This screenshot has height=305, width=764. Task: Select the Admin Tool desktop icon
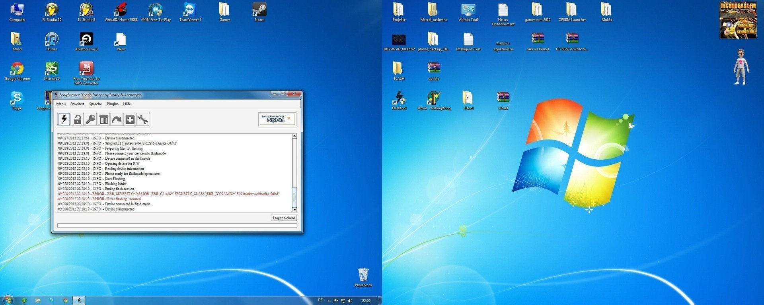click(x=468, y=12)
